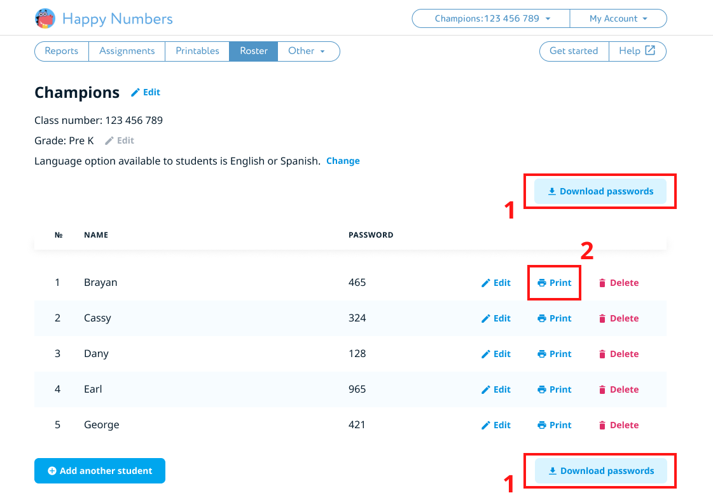This screenshot has width=713, height=500.
Task: Click the bottom Download passwords button
Action: click(x=601, y=471)
